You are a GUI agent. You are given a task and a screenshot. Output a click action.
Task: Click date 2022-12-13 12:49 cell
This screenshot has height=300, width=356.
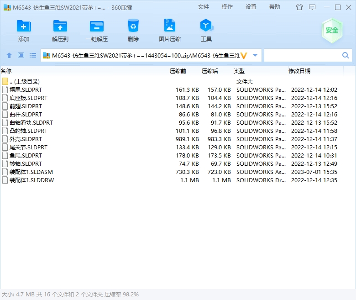(314, 164)
